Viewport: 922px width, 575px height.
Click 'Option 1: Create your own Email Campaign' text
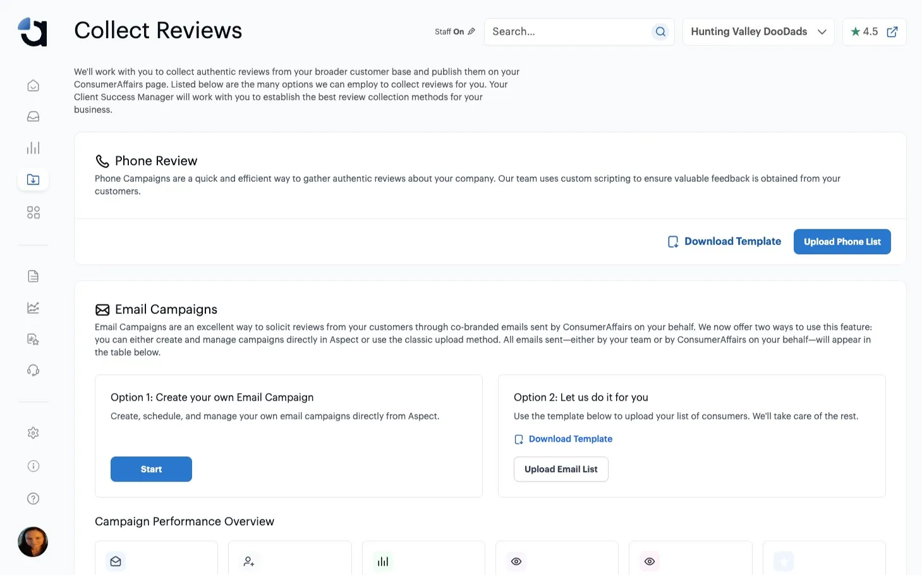(212, 397)
